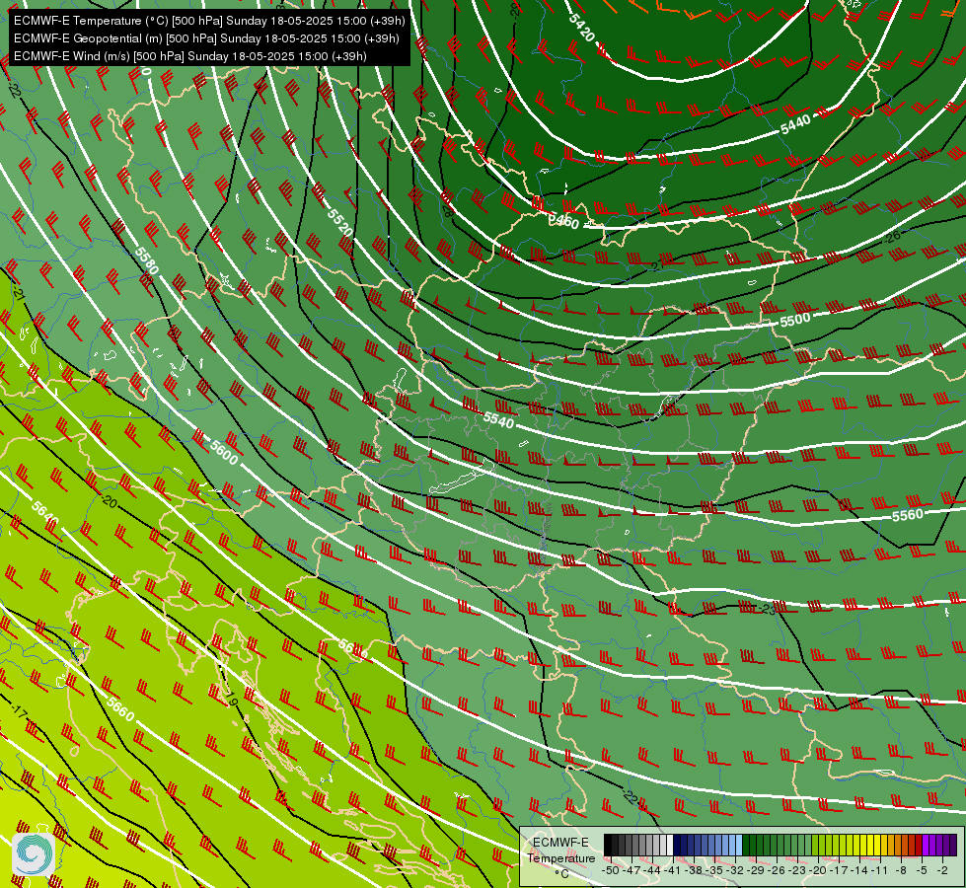The height and width of the screenshot is (888, 966).
Task: Click the 5640 geopotential contour label
Action: click(x=44, y=513)
